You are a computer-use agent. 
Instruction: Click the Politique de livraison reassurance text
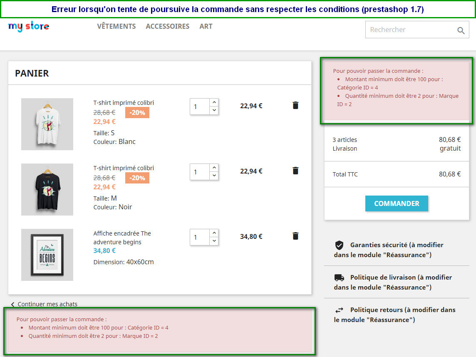pos(393,283)
